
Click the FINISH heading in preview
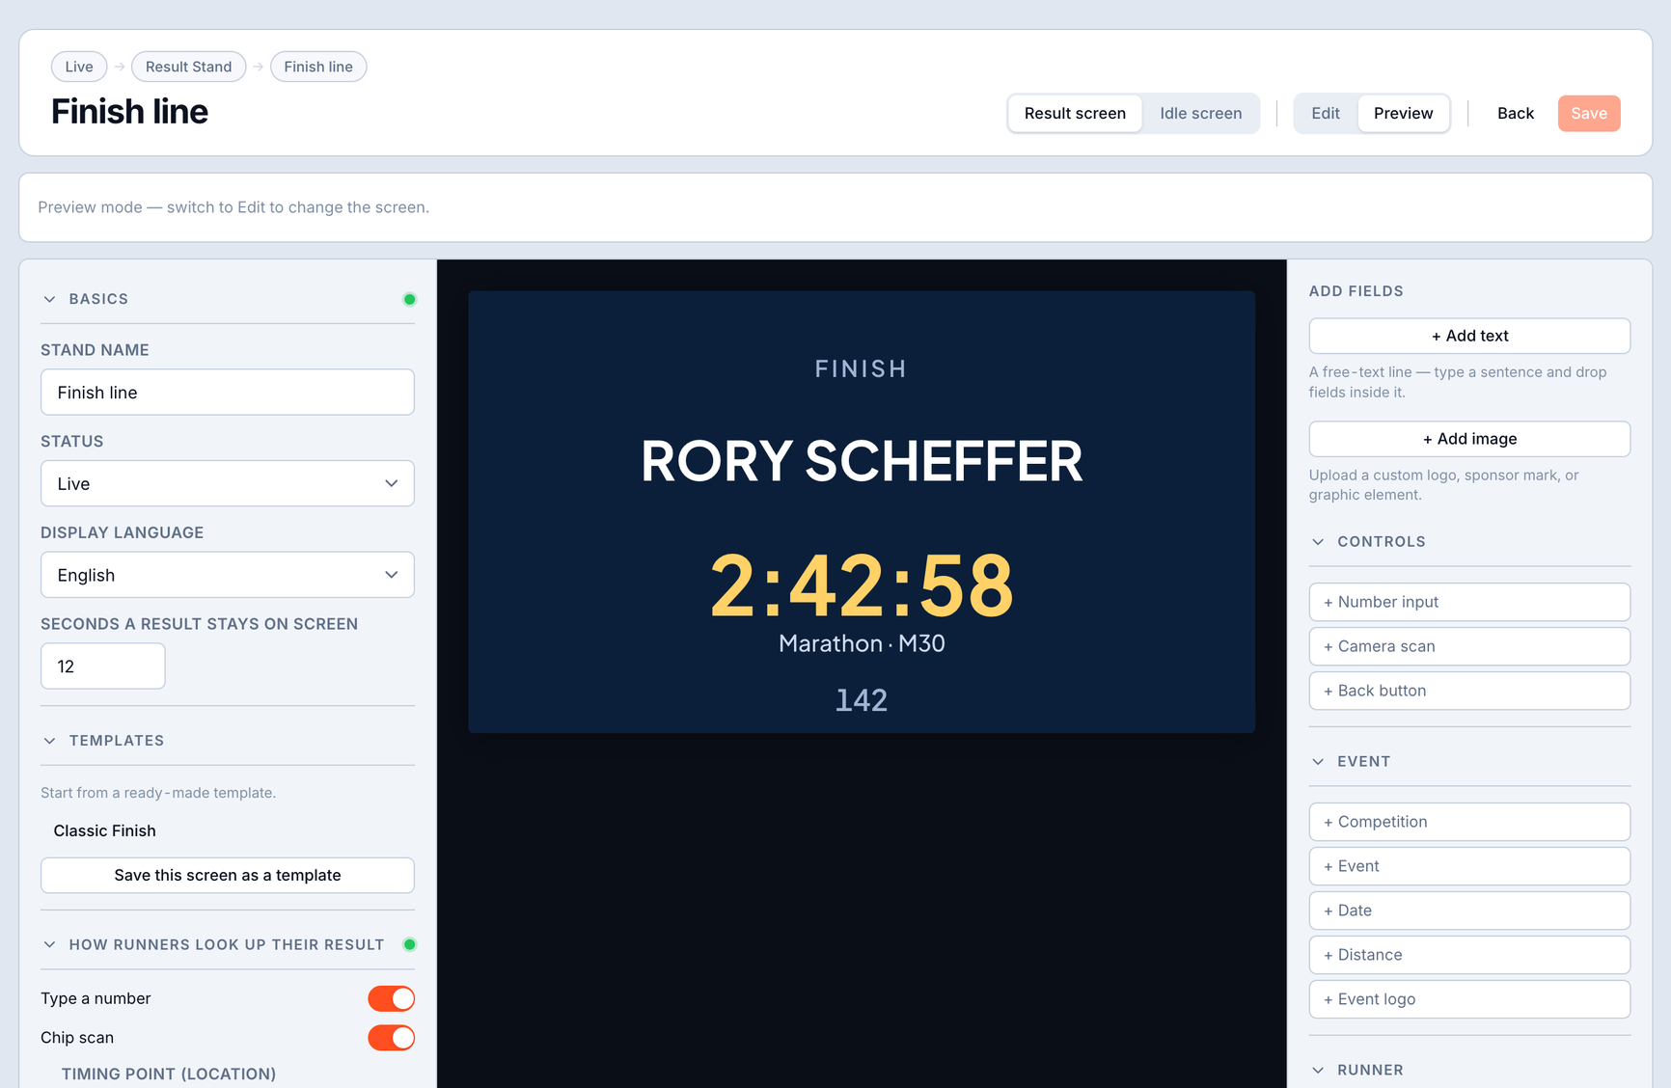[862, 368]
